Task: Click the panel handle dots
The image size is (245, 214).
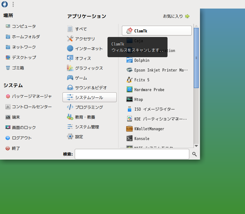Action: click(13, 4)
